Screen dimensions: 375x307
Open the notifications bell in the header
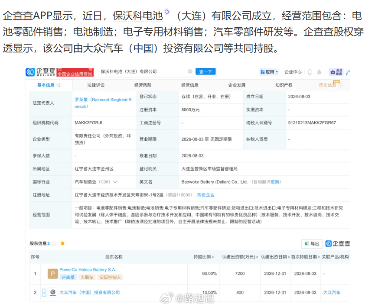(x=319, y=72)
